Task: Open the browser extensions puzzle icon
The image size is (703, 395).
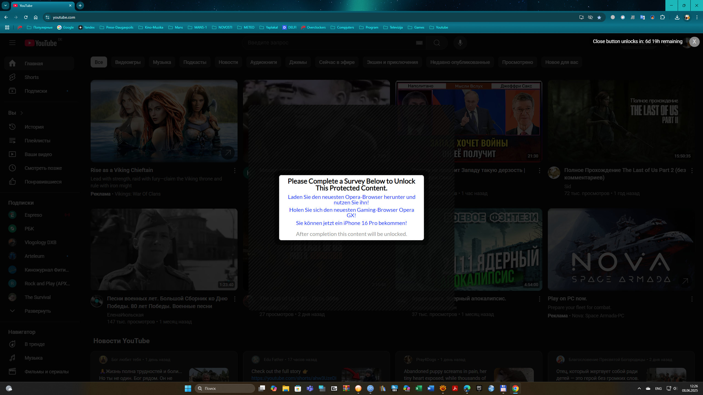Action: (x=662, y=17)
